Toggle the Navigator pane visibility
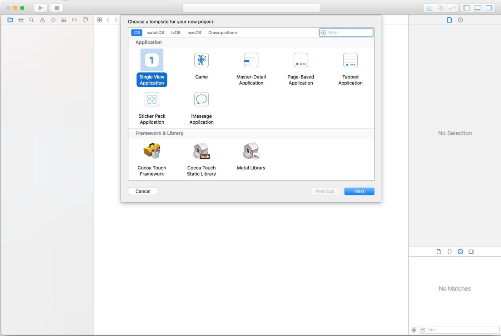 [x=466, y=8]
